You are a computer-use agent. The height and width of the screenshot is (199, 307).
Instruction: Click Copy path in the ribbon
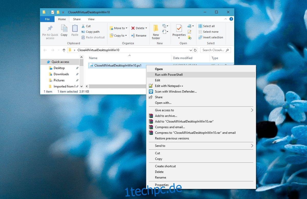(x=90, y=32)
